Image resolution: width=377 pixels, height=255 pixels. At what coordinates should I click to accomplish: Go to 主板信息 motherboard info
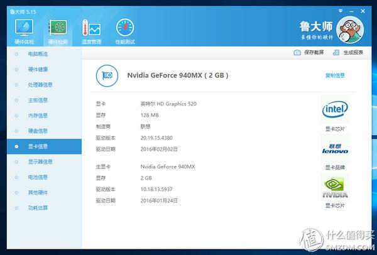pyautogui.click(x=38, y=100)
